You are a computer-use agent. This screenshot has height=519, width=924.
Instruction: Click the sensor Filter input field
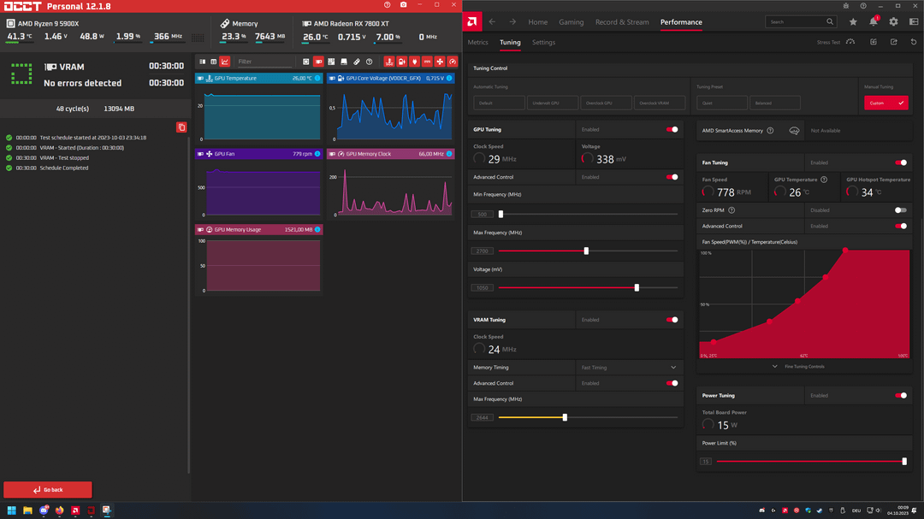coord(264,62)
